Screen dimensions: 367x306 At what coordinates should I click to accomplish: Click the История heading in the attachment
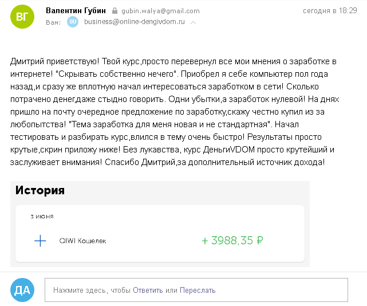[40, 190]
